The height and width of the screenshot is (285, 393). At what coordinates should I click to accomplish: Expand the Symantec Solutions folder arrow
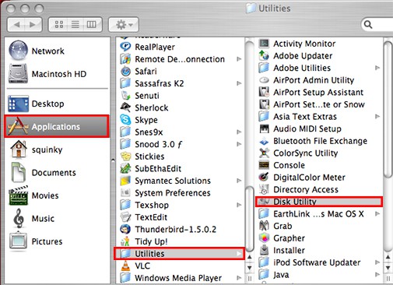(x=239, y=181)
